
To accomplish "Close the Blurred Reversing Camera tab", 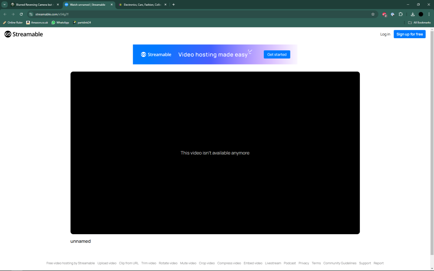I will click(58, 5).
